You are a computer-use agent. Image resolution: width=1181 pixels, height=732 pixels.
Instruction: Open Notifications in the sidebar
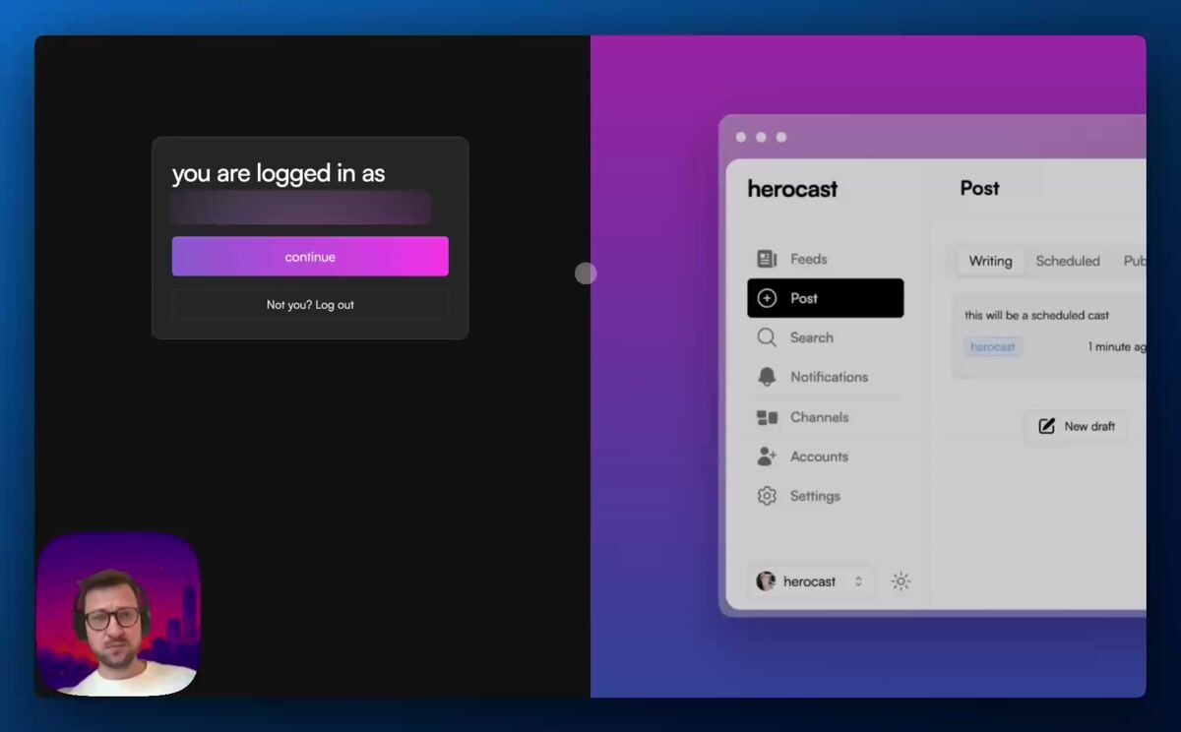[826, 377]
